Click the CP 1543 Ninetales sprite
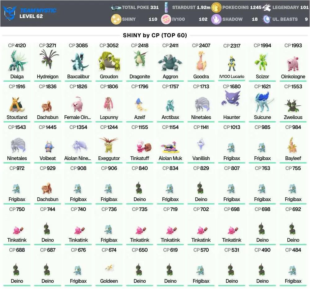This screenshot has height=289, width=310. [x=18, y=145]
